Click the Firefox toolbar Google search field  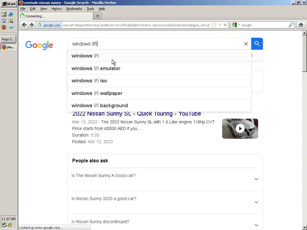tap(264, 25)
